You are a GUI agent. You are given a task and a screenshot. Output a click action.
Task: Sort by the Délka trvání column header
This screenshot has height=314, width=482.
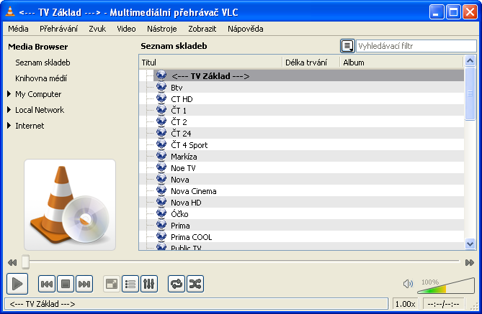point(311,63)
